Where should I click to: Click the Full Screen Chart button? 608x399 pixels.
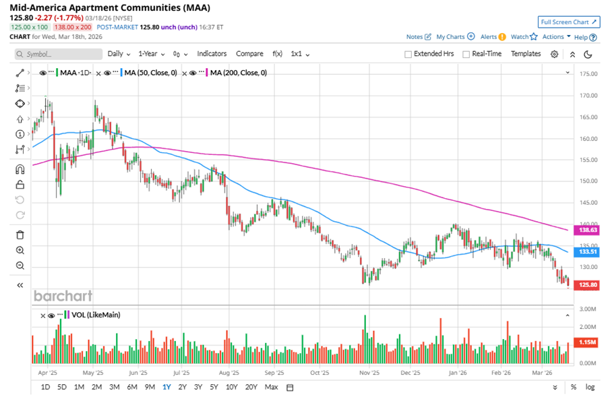(x=568, y=22)
